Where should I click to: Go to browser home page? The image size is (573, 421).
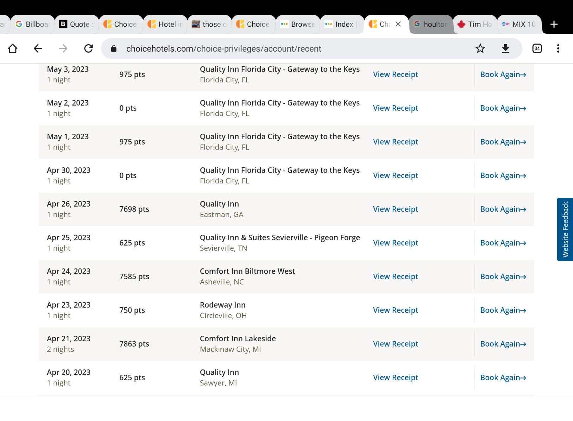pos(13,48)
